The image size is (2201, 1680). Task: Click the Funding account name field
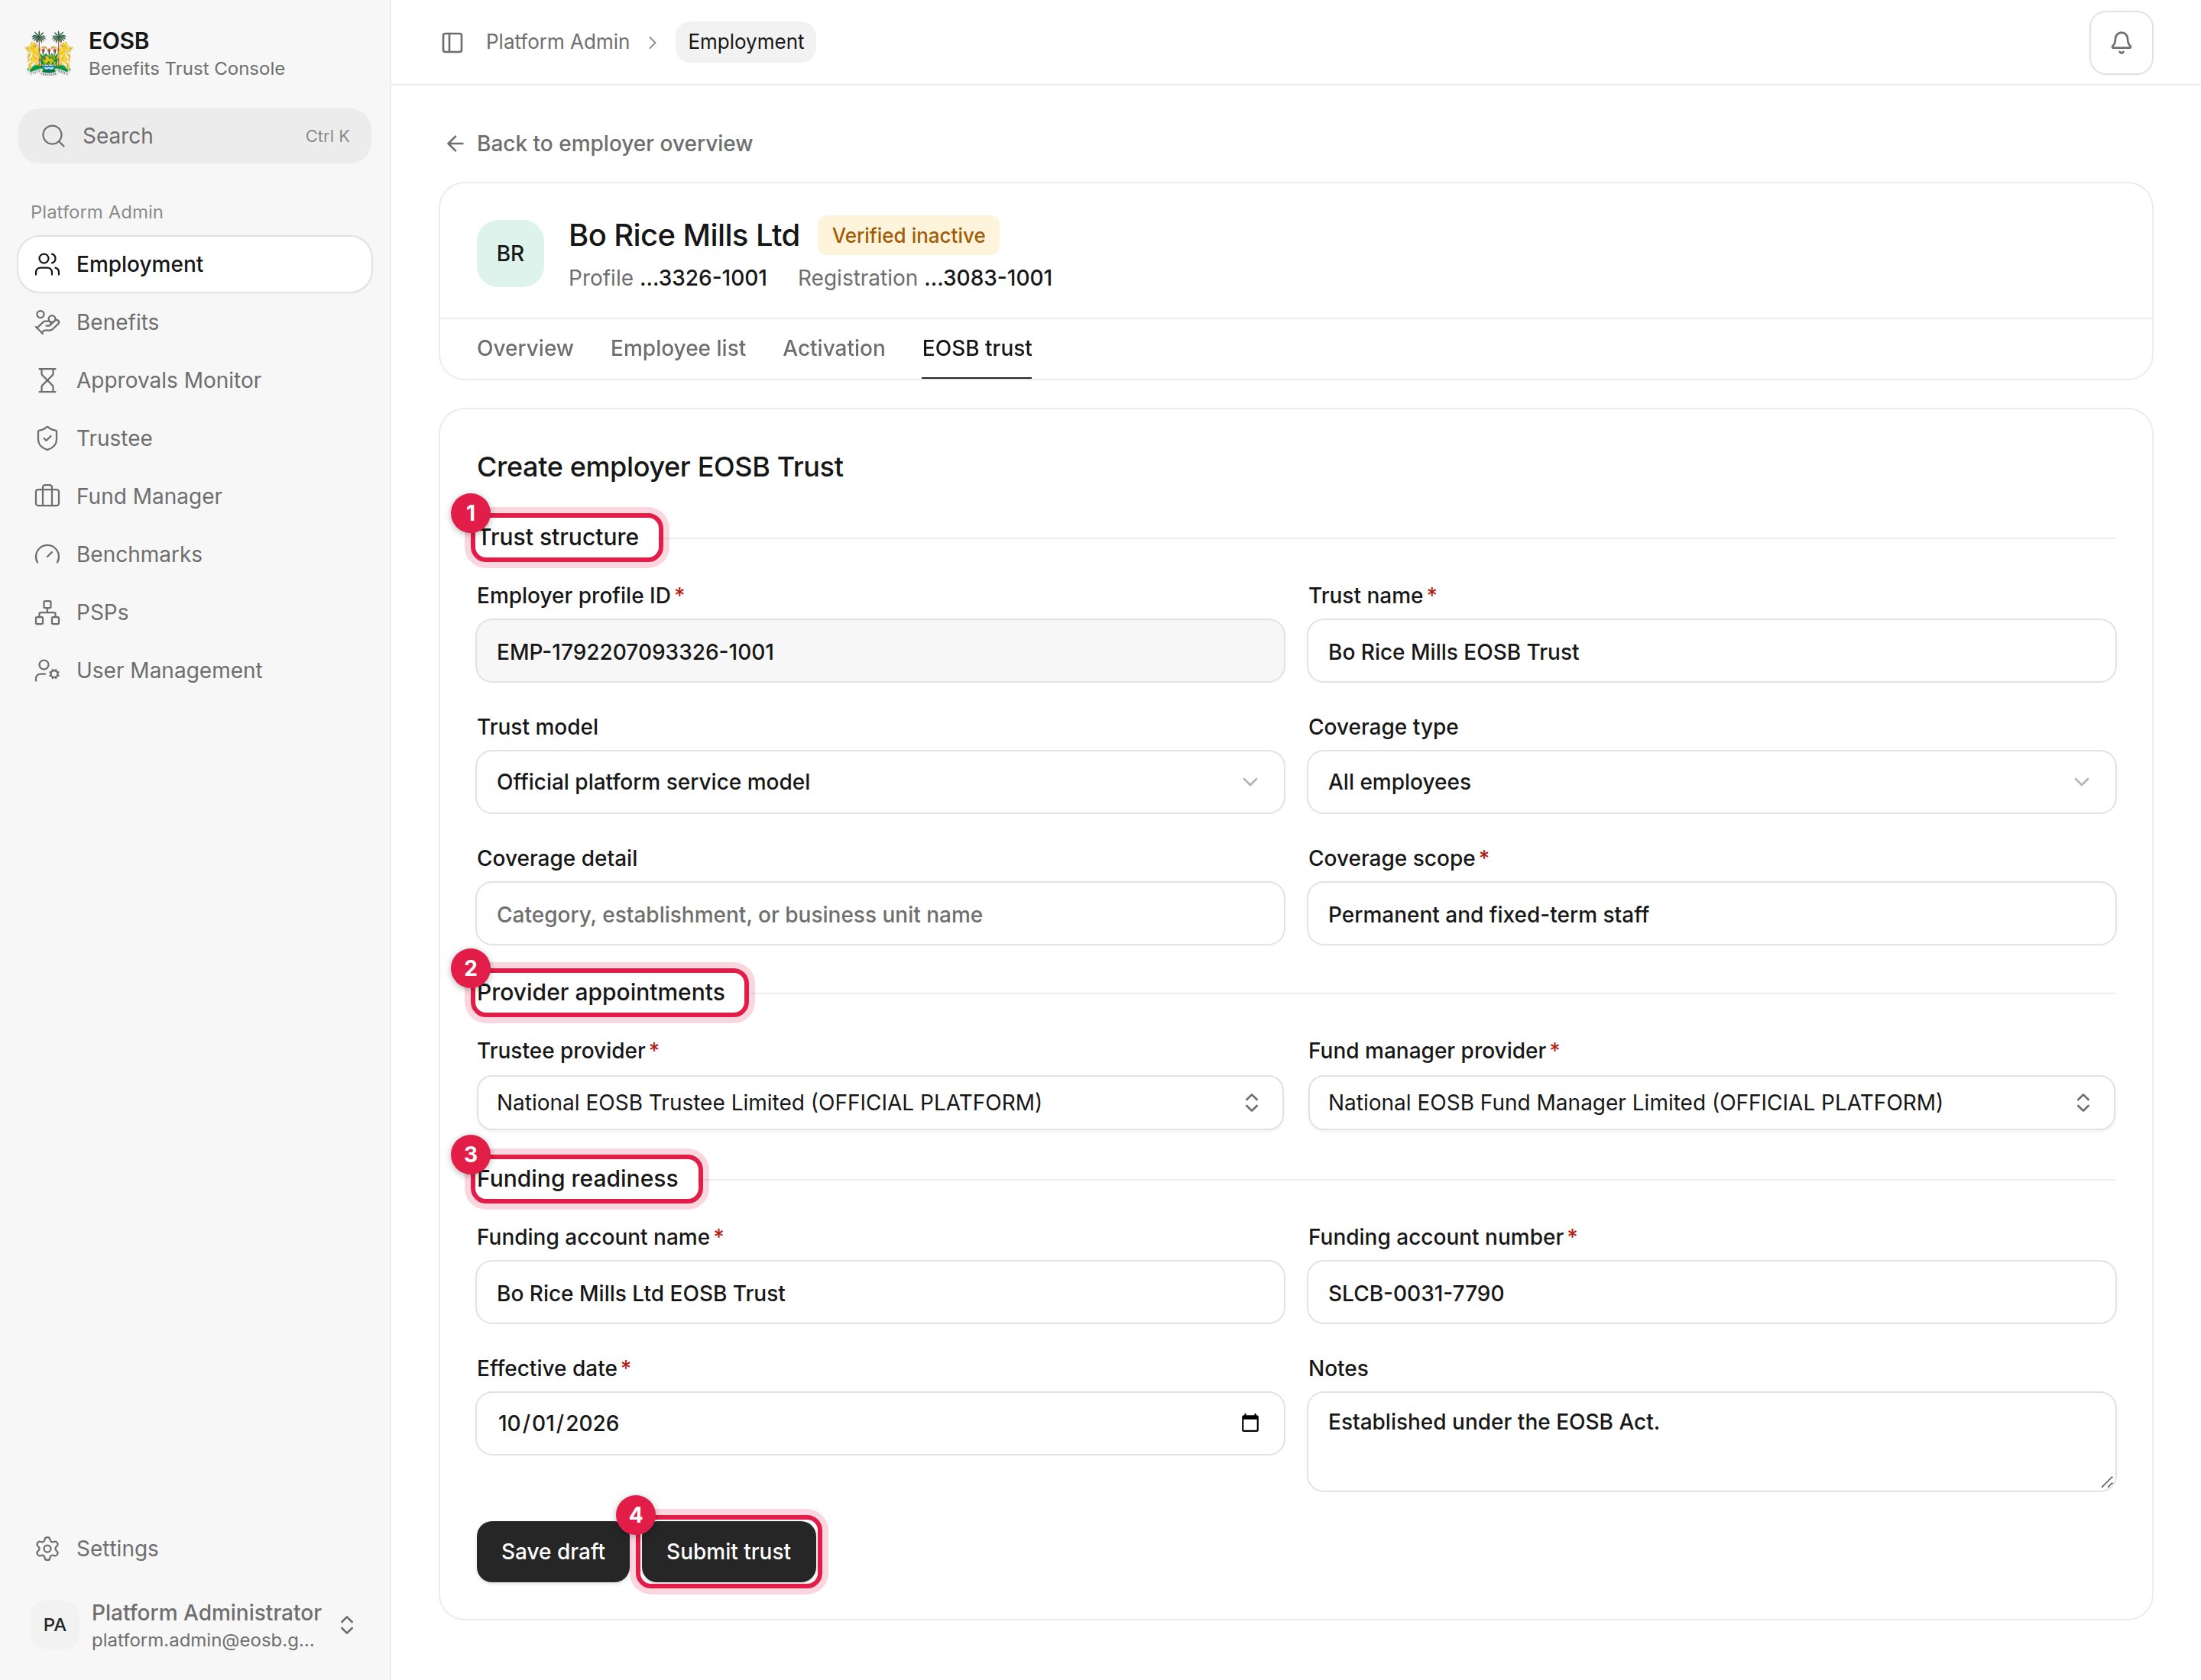[880, 1293]
